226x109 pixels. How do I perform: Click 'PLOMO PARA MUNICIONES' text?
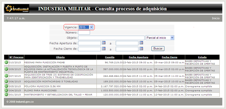(40, 90)
